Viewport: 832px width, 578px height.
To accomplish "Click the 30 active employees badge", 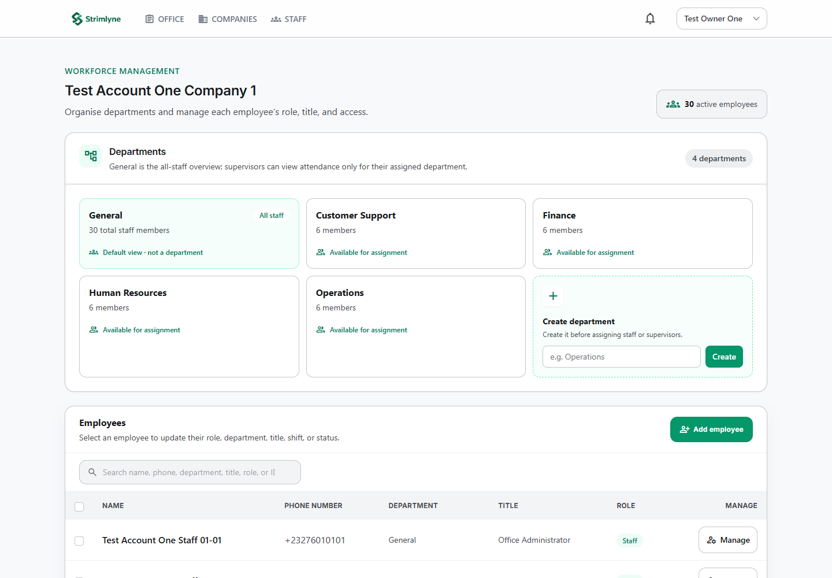I will pos(712,104).
